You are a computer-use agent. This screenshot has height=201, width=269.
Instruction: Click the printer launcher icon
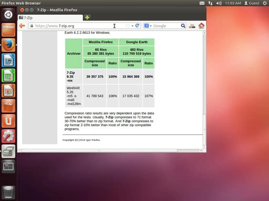(8, 151)
